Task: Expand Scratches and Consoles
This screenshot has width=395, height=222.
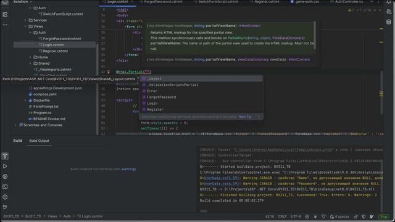Action: [15, 125]
